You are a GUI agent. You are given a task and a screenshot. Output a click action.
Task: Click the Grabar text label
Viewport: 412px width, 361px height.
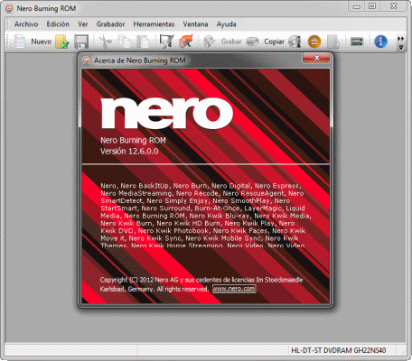tap(231, 42)
